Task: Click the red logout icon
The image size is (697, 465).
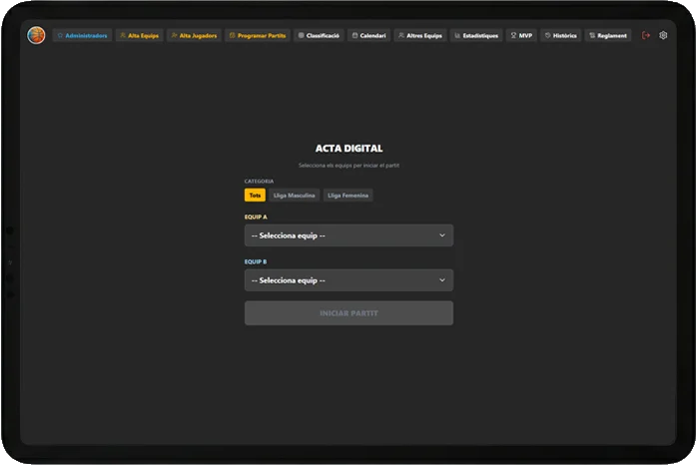Action: click(x=646, y=35)
